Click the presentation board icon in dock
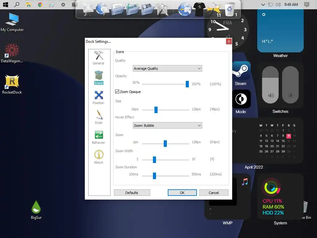 click(88, 9)
